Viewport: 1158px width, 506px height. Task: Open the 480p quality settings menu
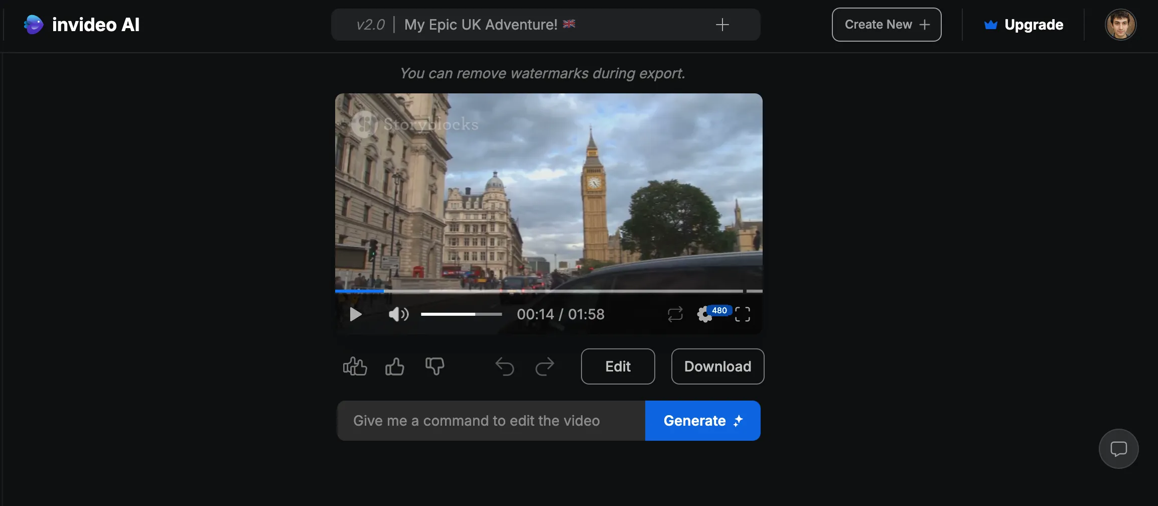coord(706,315)
